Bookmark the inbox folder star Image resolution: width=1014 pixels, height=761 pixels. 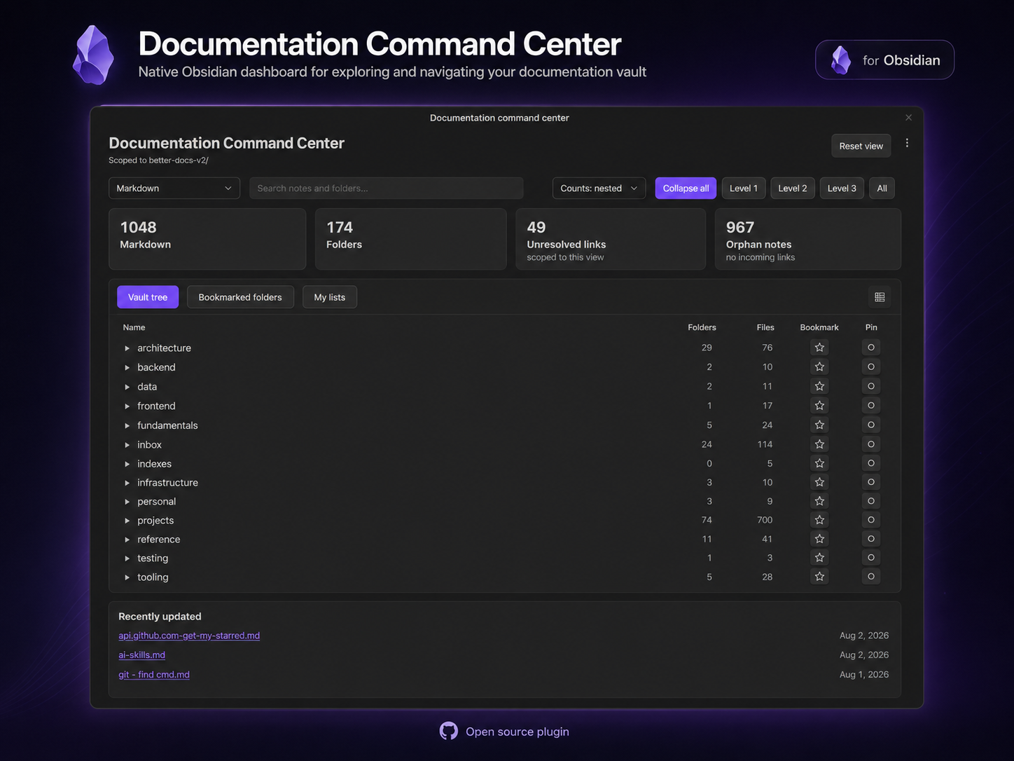coord(819,444)
